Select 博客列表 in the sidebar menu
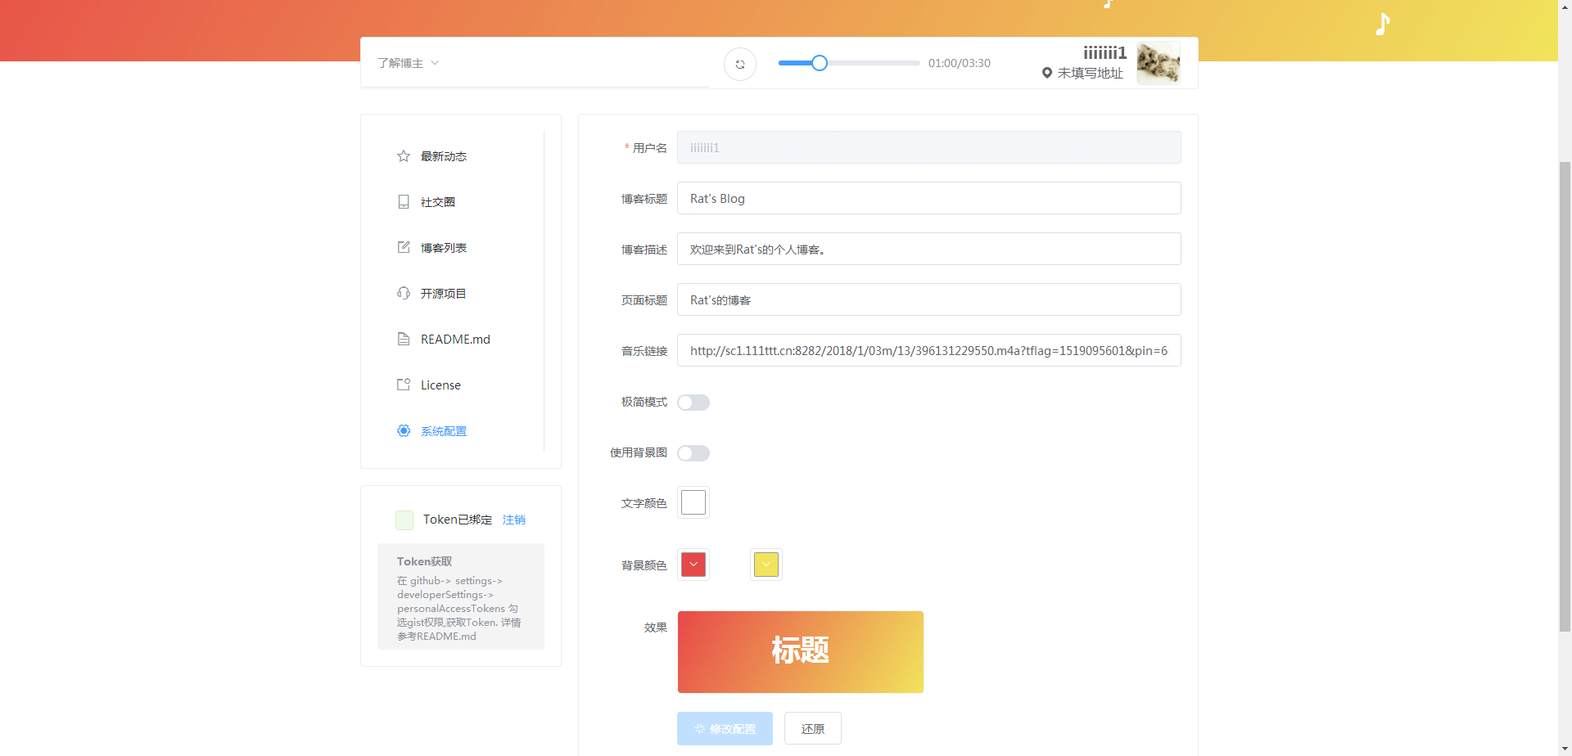 pyautogui.click(x=444, y=248)
